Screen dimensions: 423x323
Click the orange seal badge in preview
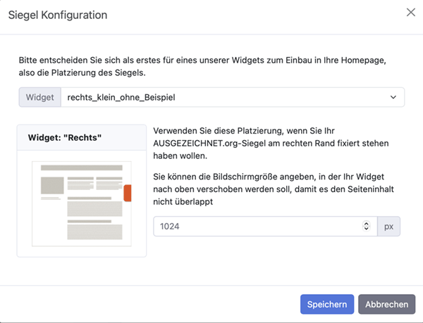pos(128,194)
